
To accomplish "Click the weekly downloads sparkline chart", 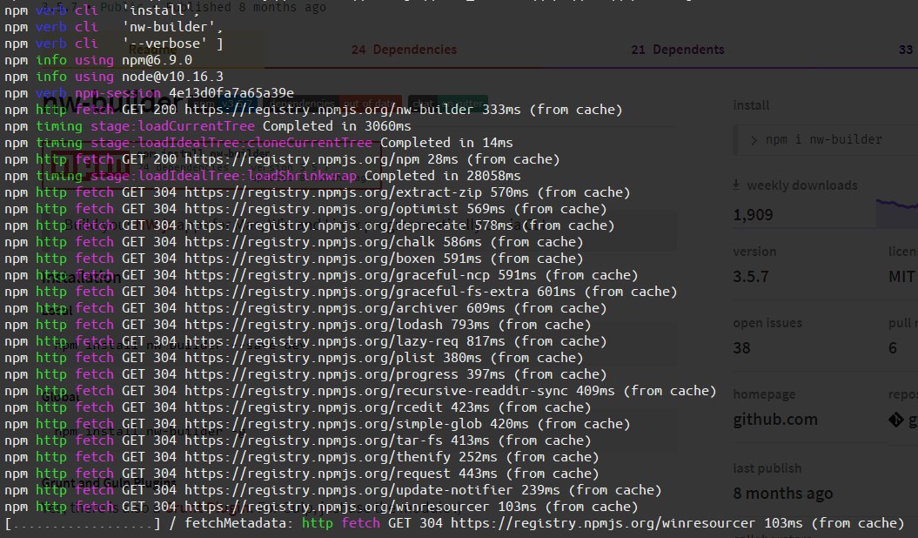I will click(x=896, y=212).
